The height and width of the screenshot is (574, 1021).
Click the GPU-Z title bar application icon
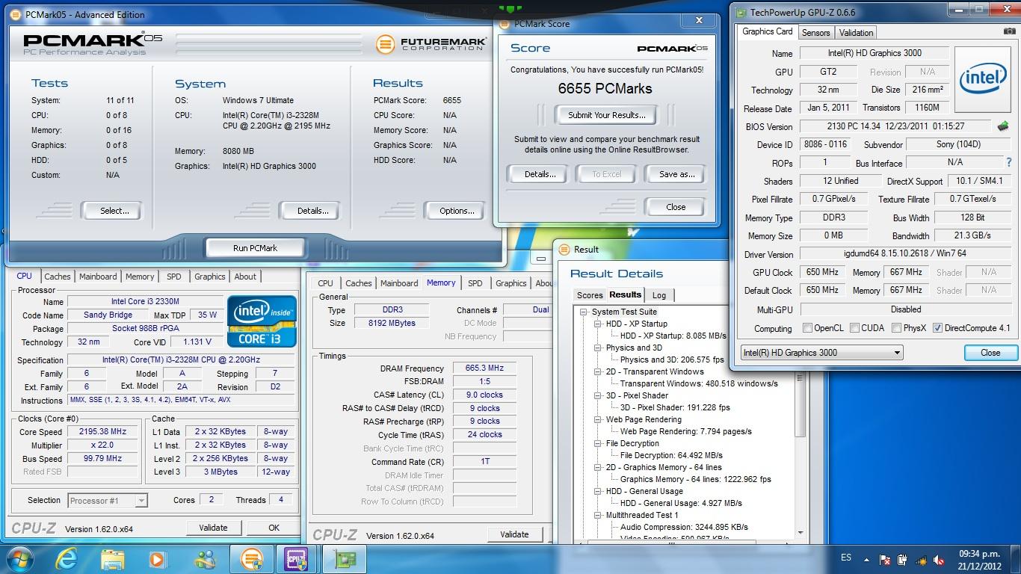(741, 13)
